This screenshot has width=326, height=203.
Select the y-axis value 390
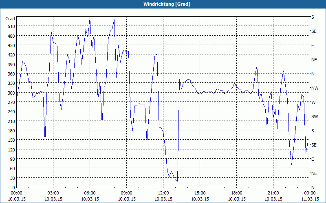11,65
